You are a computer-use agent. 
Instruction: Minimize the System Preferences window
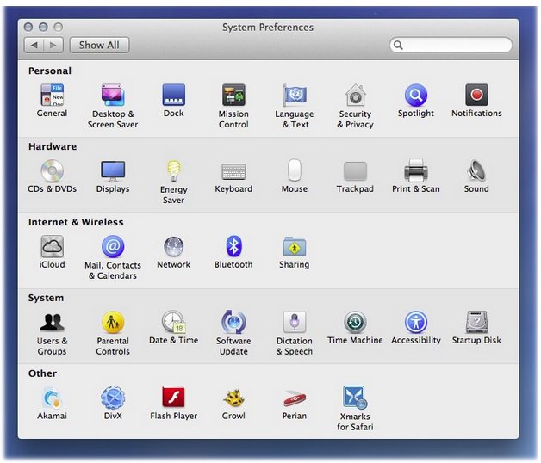coord(43,27)
